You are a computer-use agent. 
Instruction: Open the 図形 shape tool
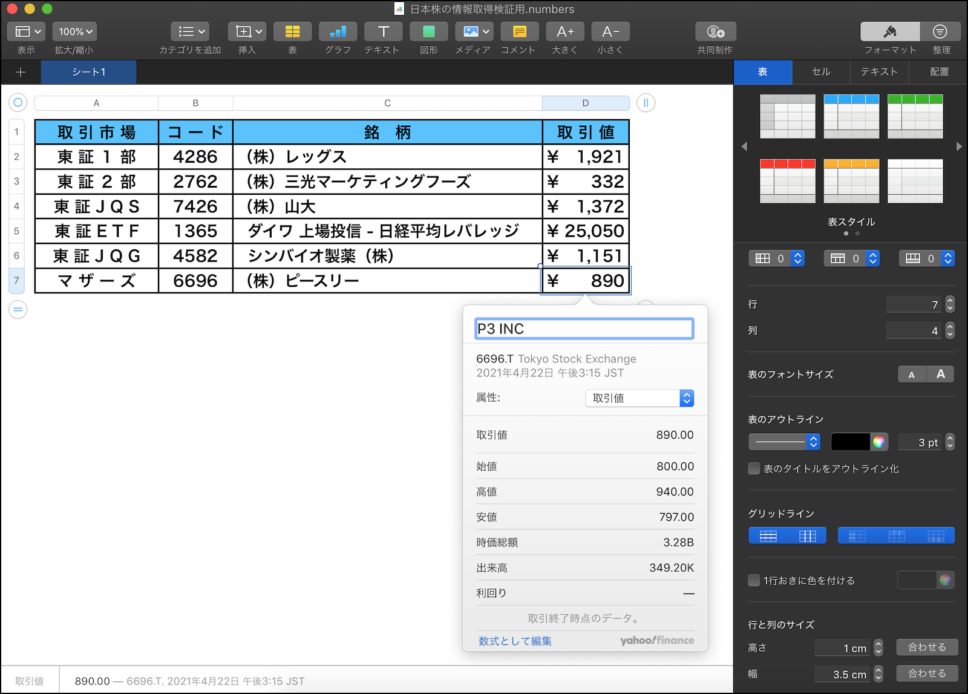tap(428, 31)
